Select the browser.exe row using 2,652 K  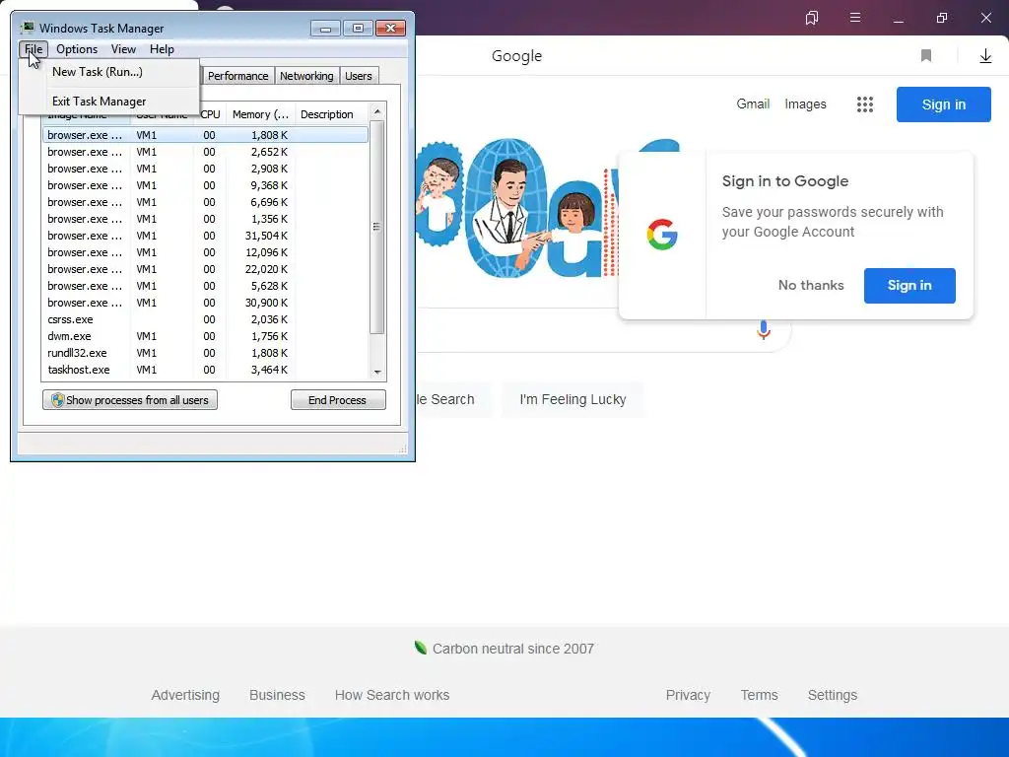point(205,152)
